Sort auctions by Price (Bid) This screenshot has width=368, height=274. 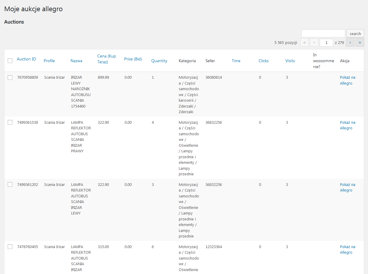133,59
